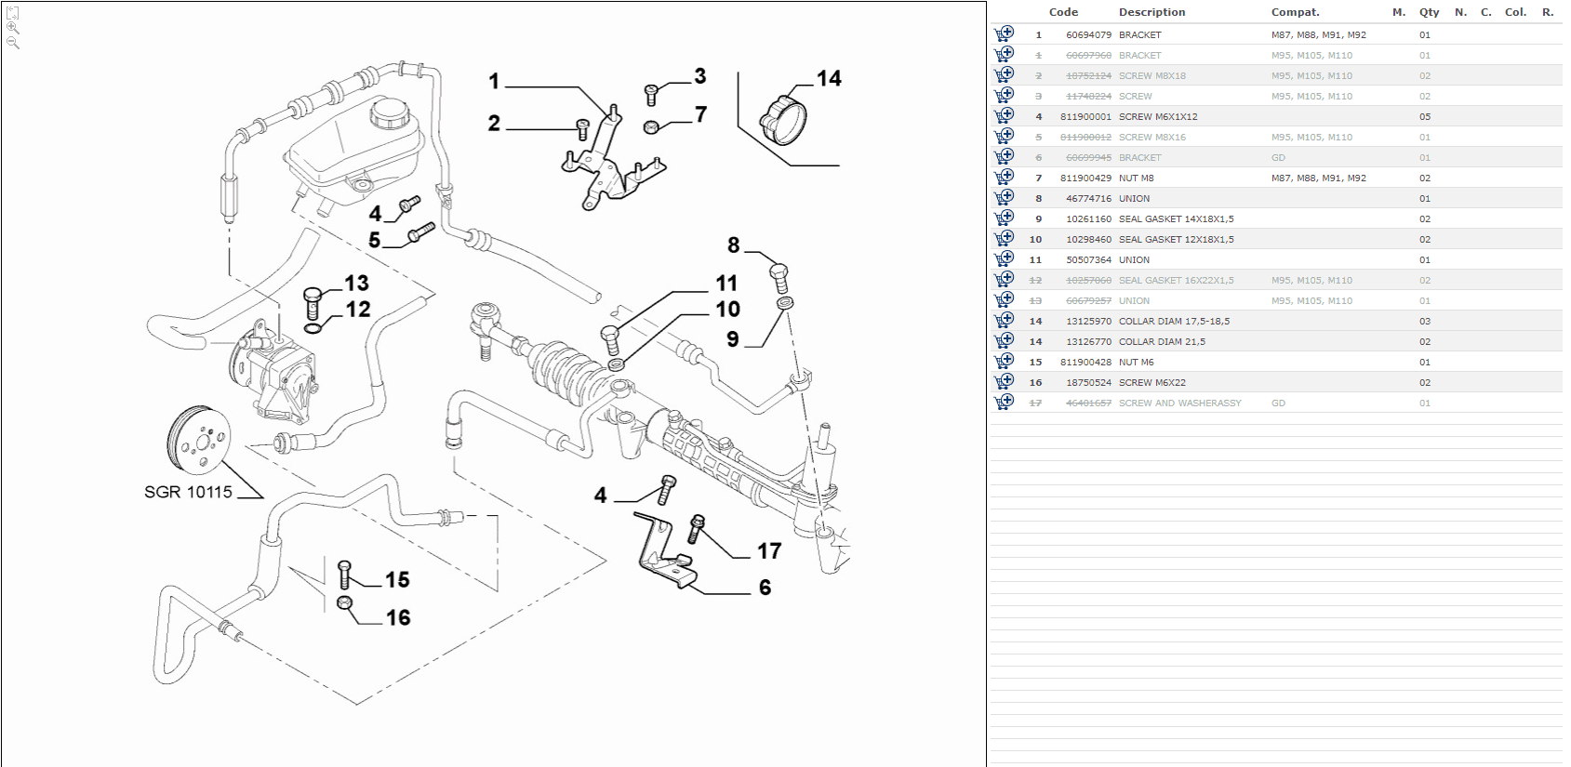Add union 50507364 to the cart
Image resolution: width=1571 pixels, height=767 pixels.
pos(1005,259)
